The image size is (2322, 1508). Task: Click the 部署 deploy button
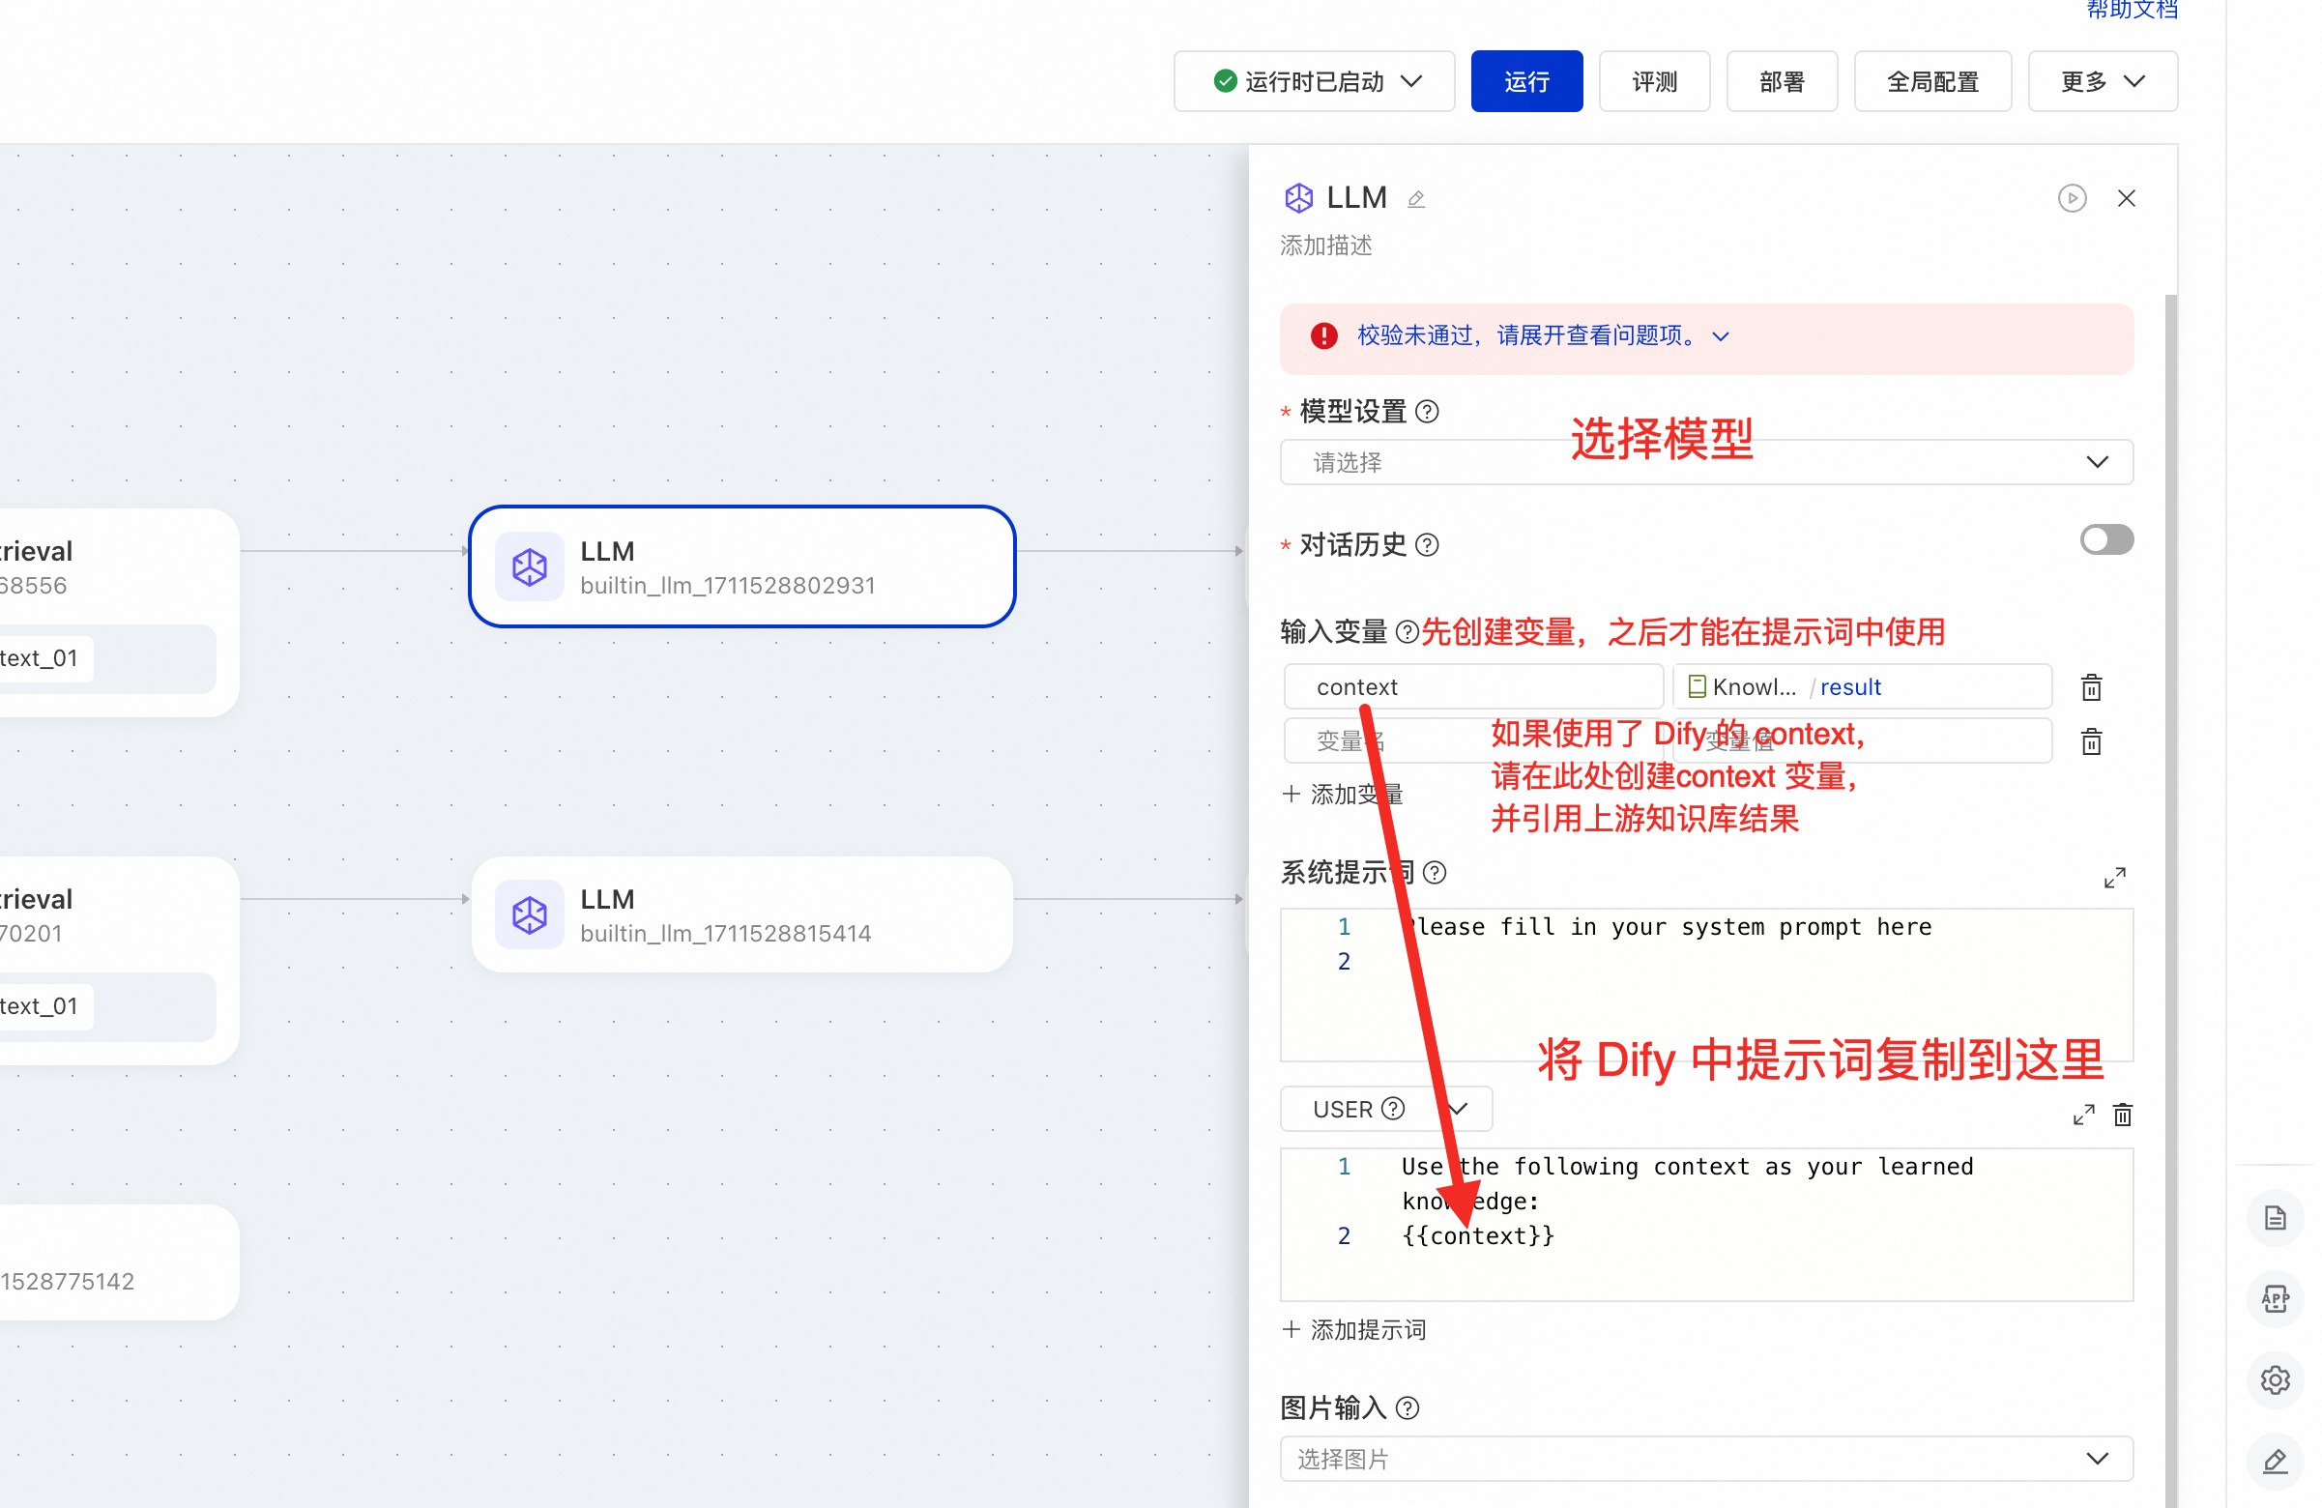(x=1782, y=81)
